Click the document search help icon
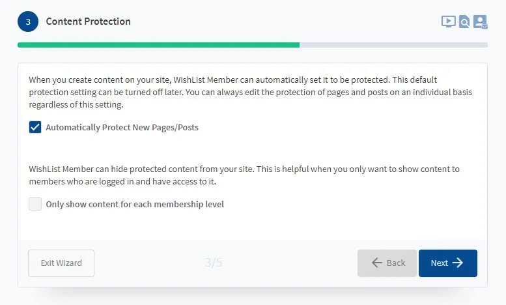The image size is (506, 305). tap(464, 22)
